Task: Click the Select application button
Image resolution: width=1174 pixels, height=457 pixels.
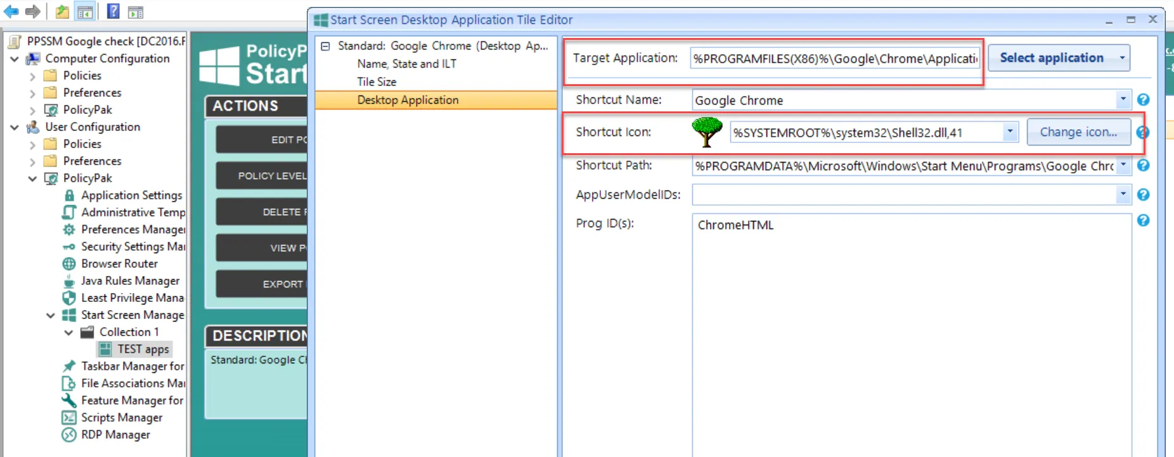Action: 1051,58
